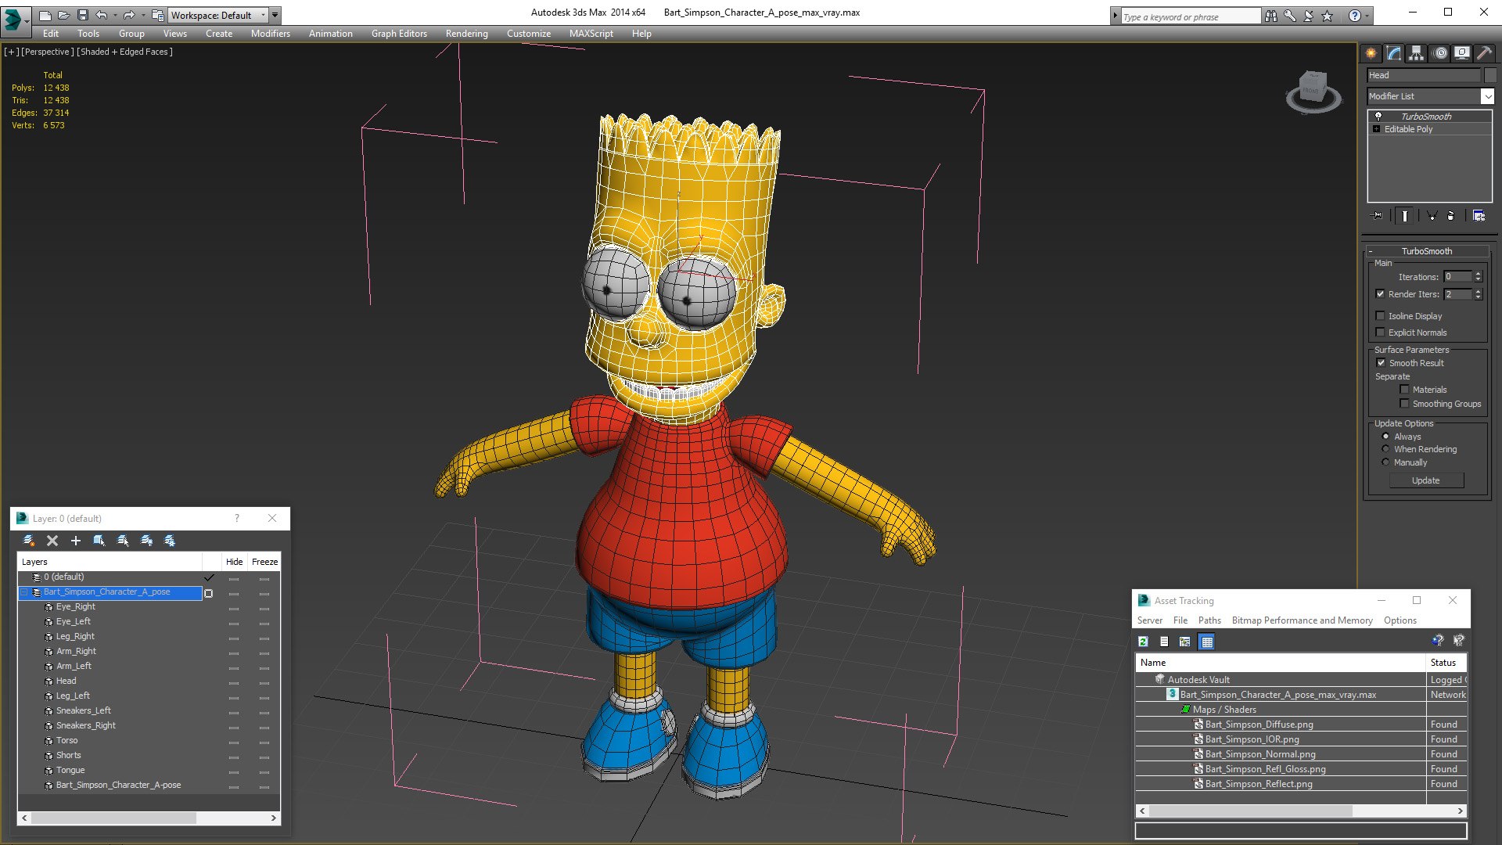The width and height of the screenshot is (1502, 845).
Task: Toggle Smooth Result checkbox
Action: 1381,363
